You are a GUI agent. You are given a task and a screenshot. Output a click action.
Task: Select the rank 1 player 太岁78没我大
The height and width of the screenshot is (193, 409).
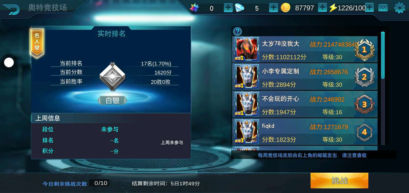tap(305, 49)
